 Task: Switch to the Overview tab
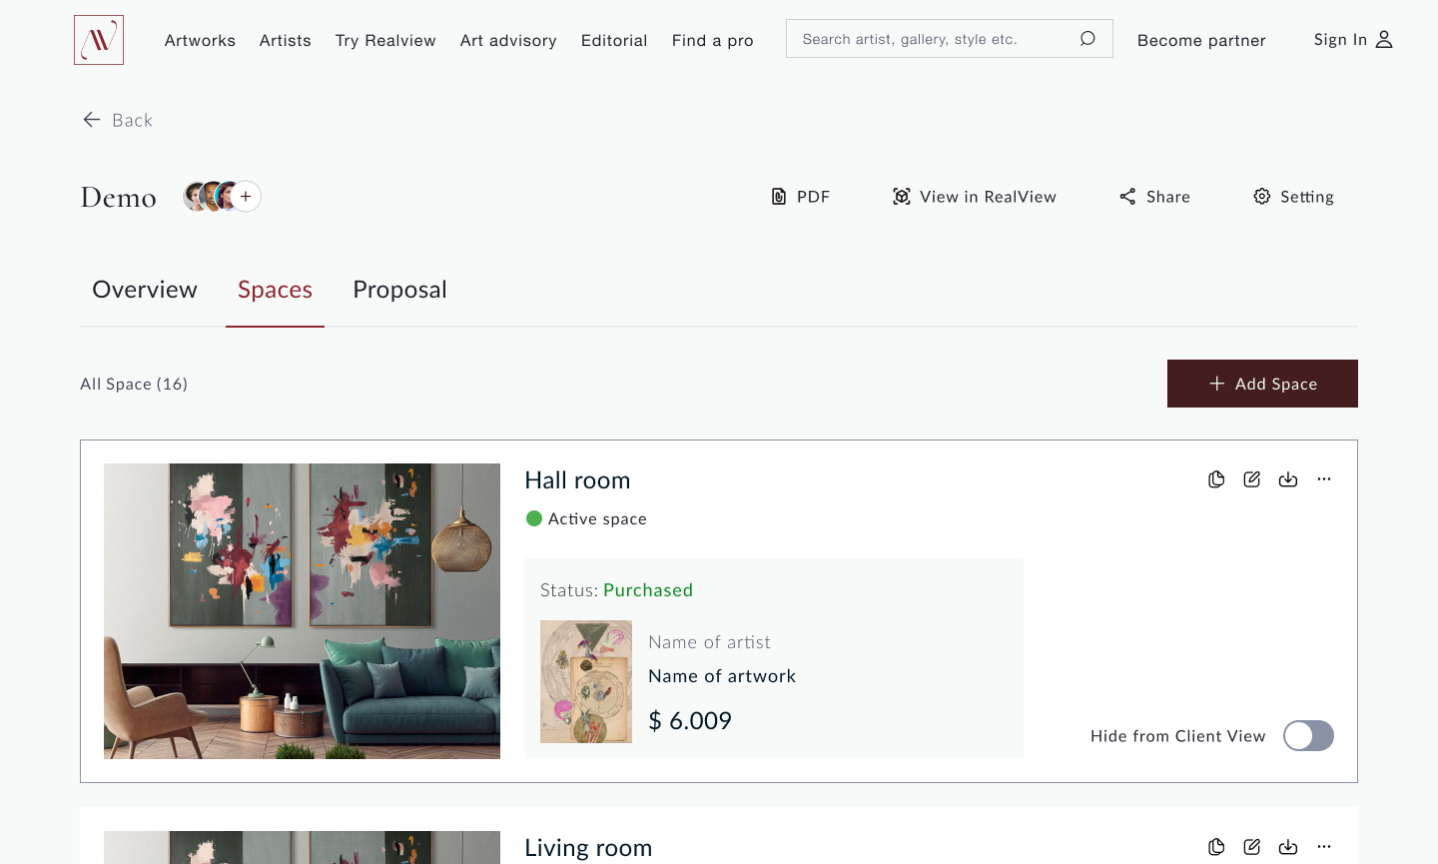coord(145,290)
